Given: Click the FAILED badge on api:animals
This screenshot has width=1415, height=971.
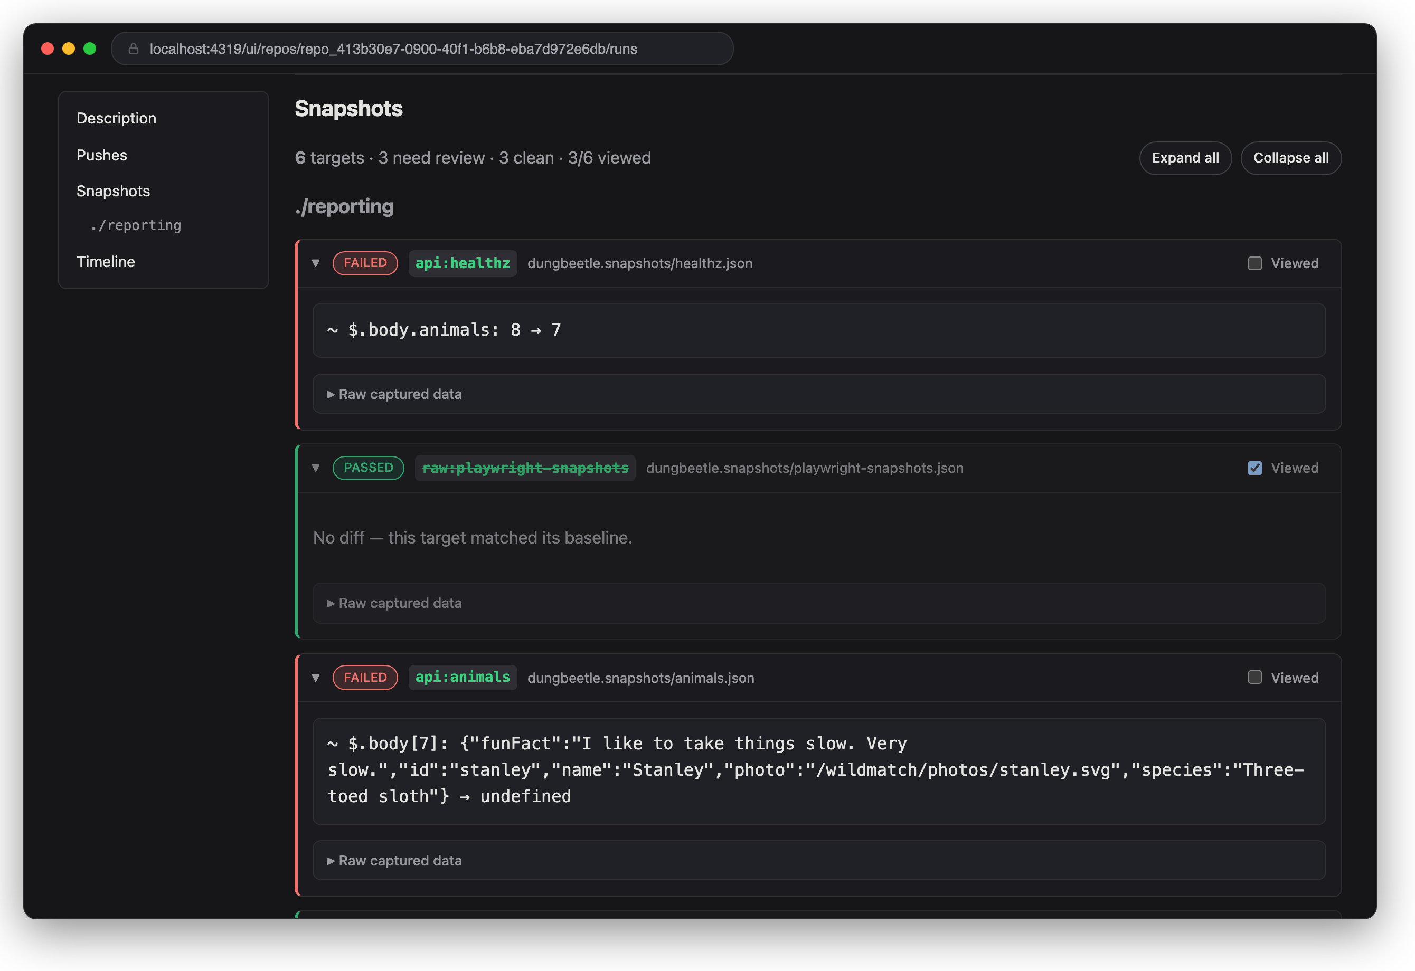Looking at the screenshot, I should pyautogui.click(x=365, y=677).
